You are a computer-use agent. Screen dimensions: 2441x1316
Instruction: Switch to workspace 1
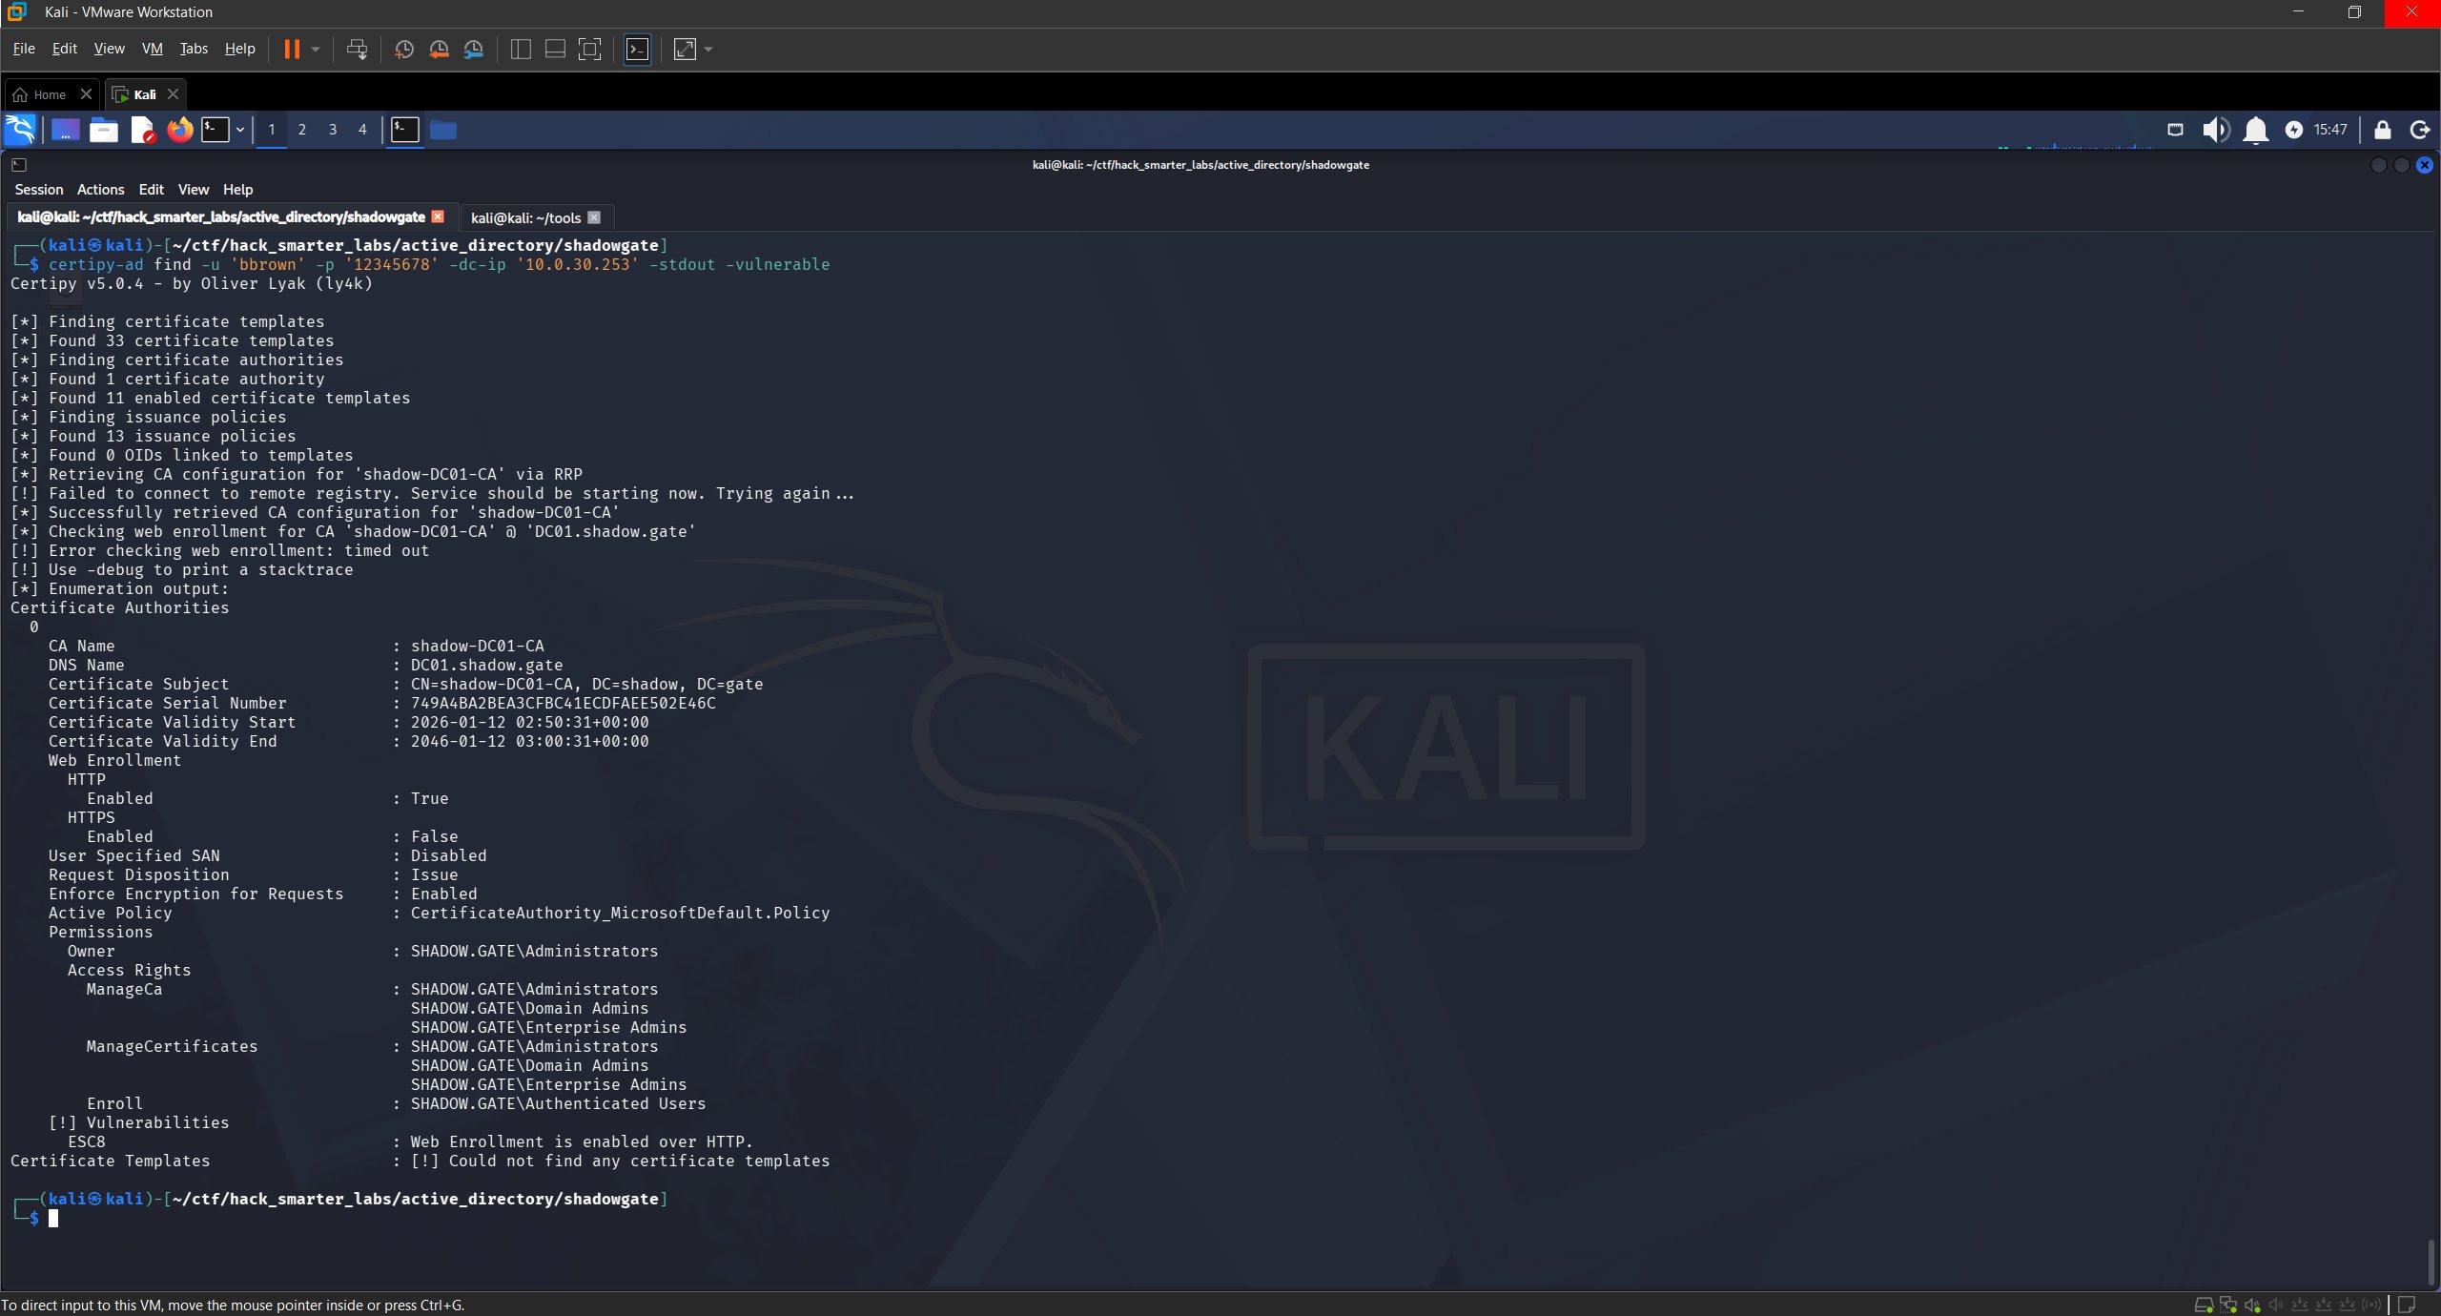tap(272, 130)
